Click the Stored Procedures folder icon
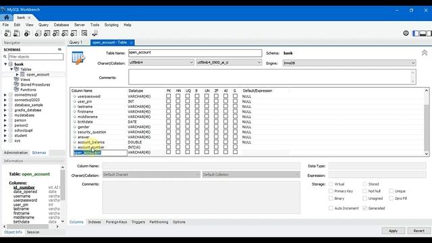 point(16,84)
